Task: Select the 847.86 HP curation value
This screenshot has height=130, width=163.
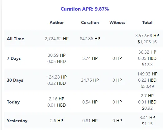Action: [90, 39]
